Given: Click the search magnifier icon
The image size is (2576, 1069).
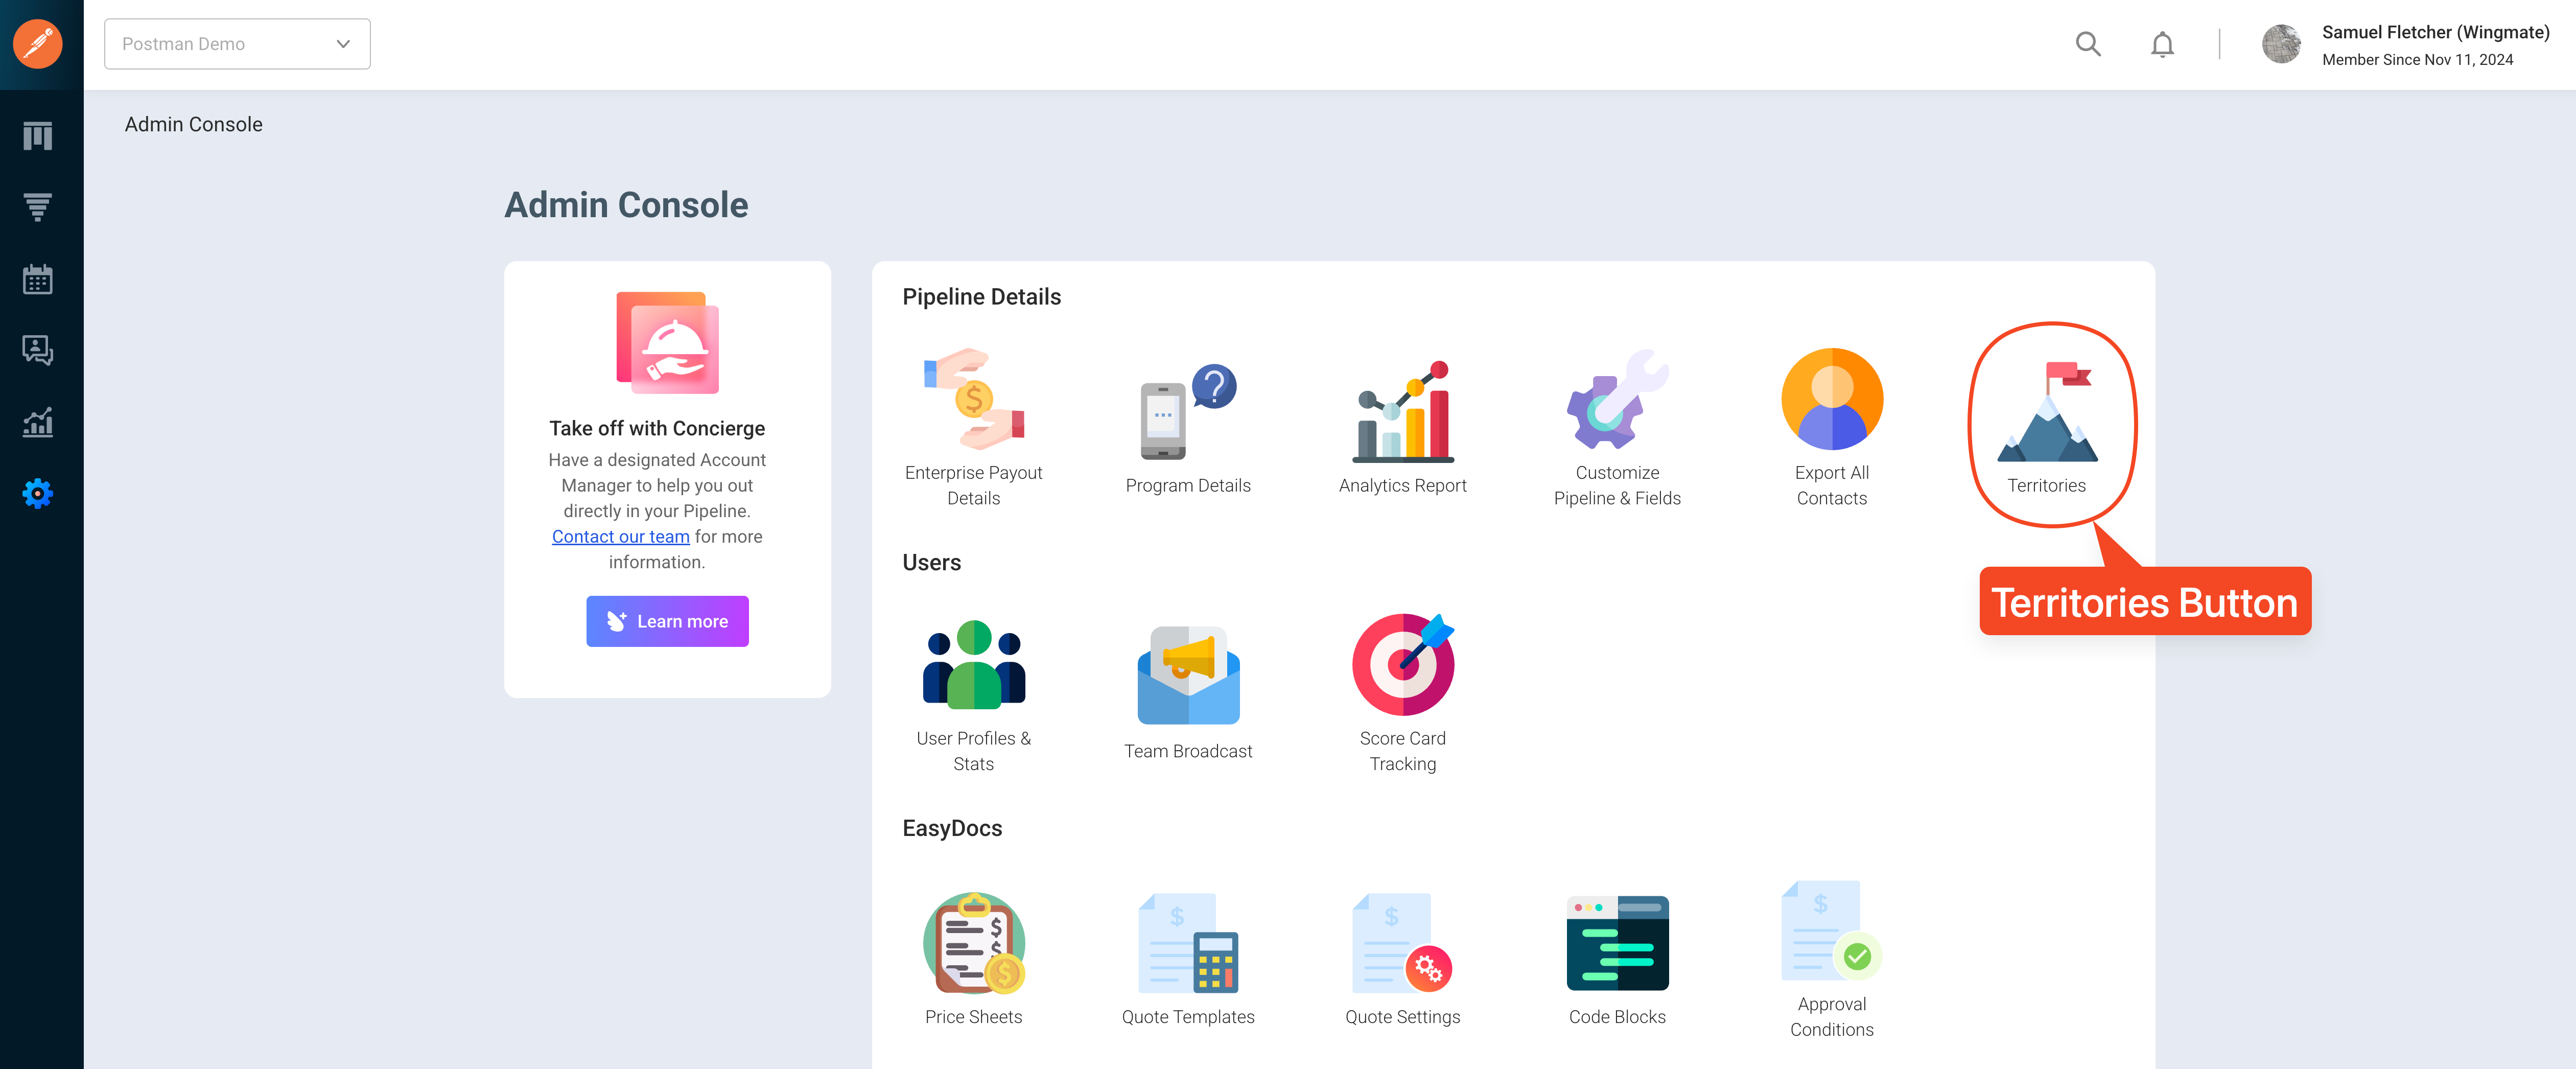Looking at the screenshot, I should coord(2088,44).
